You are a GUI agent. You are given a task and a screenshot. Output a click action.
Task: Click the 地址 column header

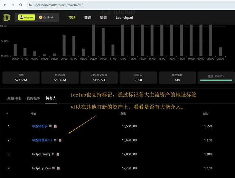[33, 113]
